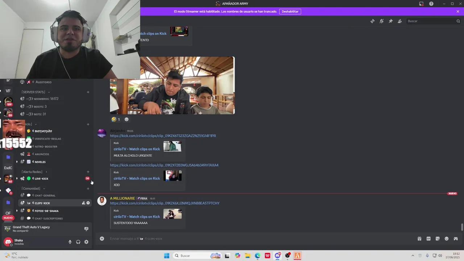This screenshot has height=261, width=464.
Task: Open the CHAT-GENERAL channel
Action: pyautogui.click(x=55, y=195)
